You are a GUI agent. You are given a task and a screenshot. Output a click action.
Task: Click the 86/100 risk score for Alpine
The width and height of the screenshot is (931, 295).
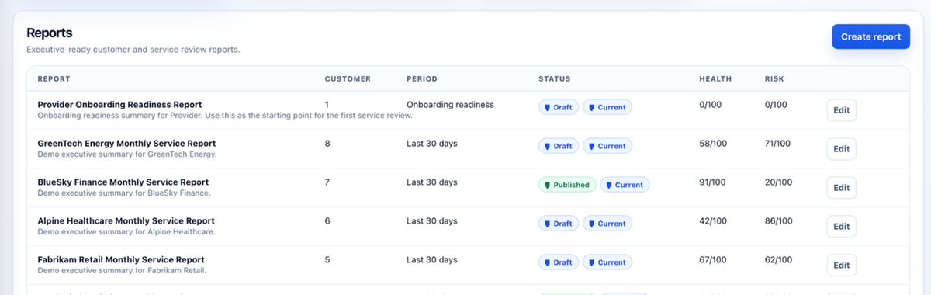(x=777, y=221)
